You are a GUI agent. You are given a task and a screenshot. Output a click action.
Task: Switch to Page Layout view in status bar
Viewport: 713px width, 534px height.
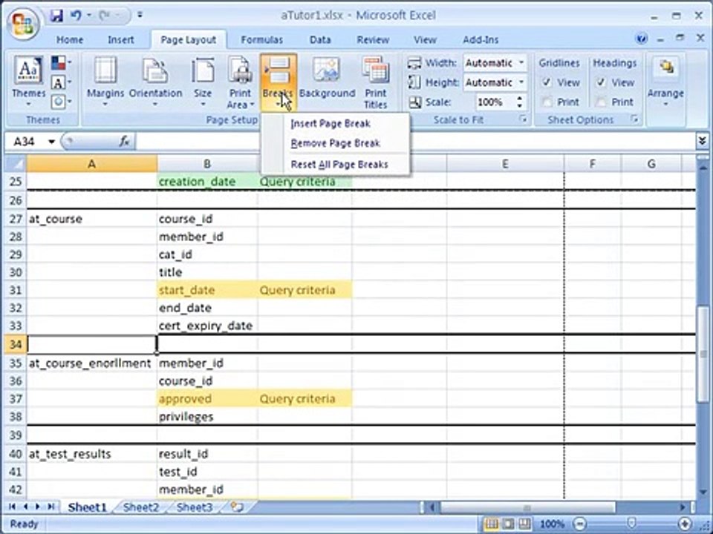coord(508,524)
